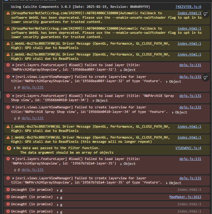Screen dimensions: 212x214
Task: Select the '(this message will no longer repeat)' text
Action: click(116, 142)
